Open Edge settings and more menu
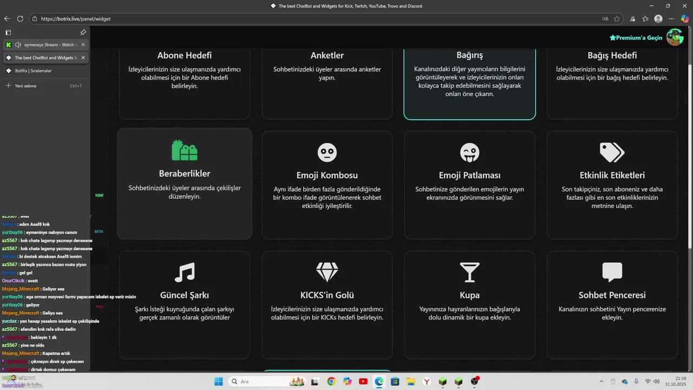 (x=671, y=18)
